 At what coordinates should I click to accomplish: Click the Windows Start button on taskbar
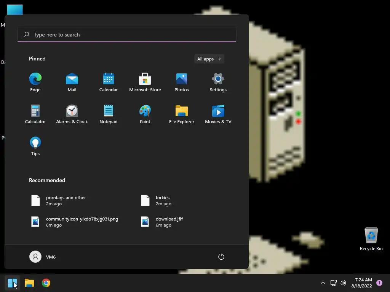(x=12, y=283)
